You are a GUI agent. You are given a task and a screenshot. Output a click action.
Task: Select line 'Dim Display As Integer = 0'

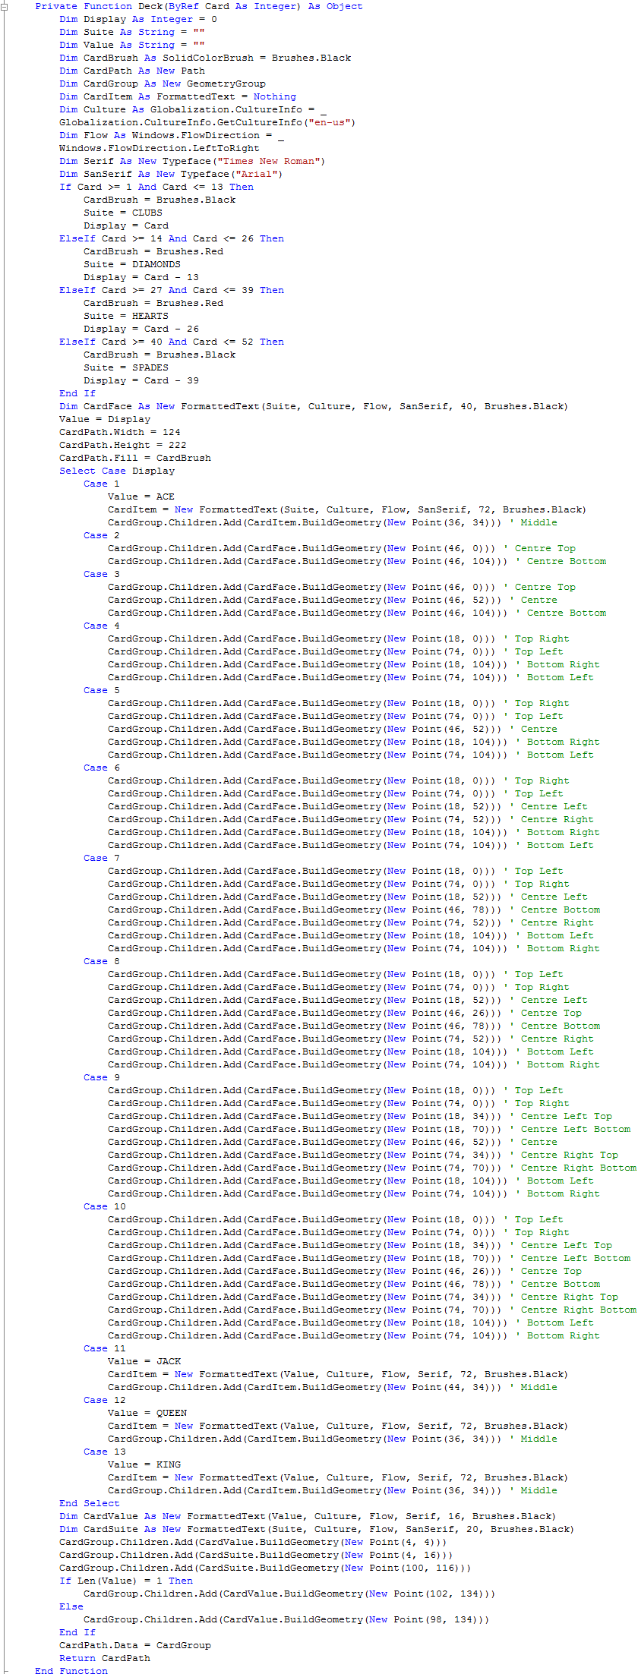click(138, 19)
